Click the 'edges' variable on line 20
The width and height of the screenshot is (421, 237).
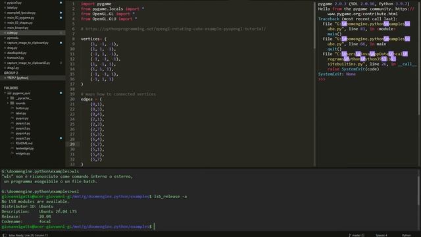(86, 99)
